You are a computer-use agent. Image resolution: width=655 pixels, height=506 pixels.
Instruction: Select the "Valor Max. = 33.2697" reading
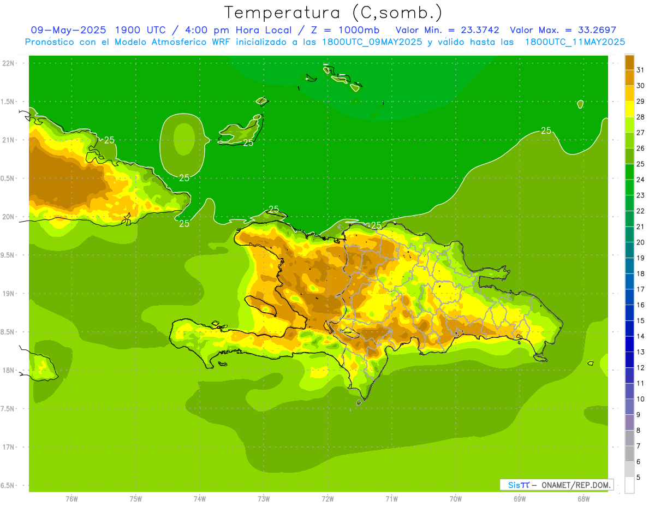pos(563,30)
